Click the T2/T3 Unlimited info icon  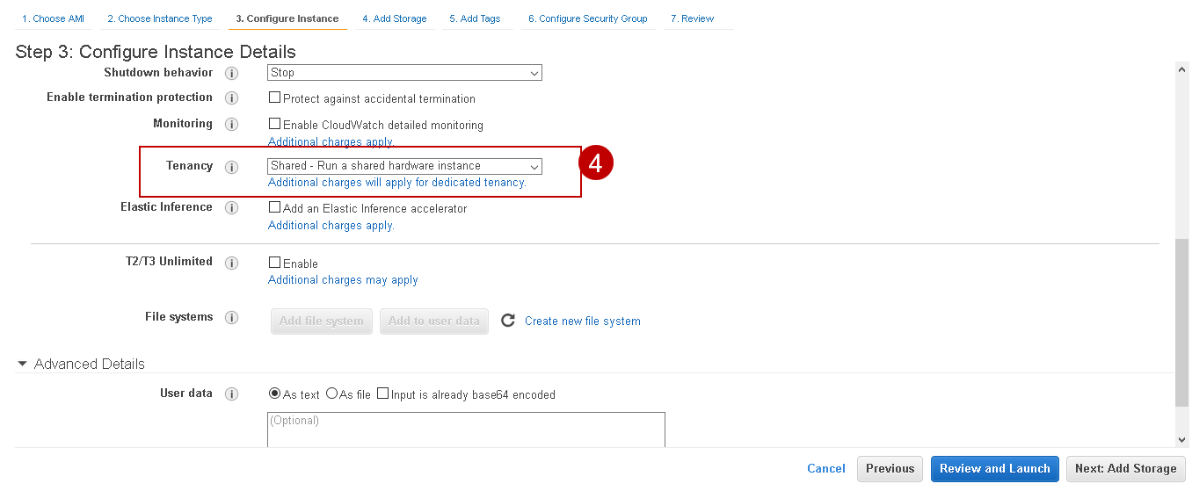coord(232,263)
